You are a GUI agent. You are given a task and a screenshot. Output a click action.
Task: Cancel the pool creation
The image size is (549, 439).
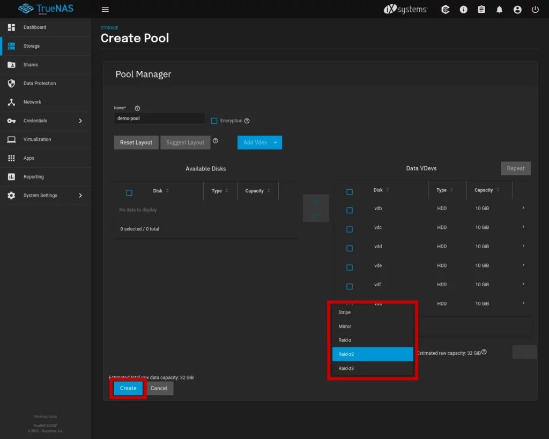pyautogui.click(x=159, y=388)
